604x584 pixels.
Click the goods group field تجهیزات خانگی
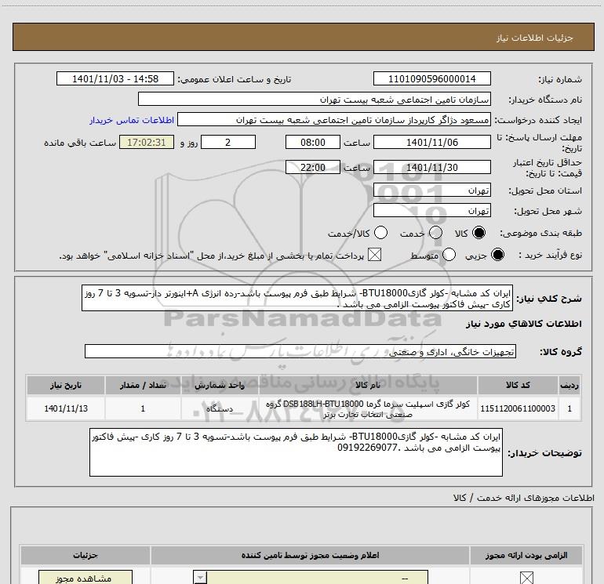pos(300,351)
